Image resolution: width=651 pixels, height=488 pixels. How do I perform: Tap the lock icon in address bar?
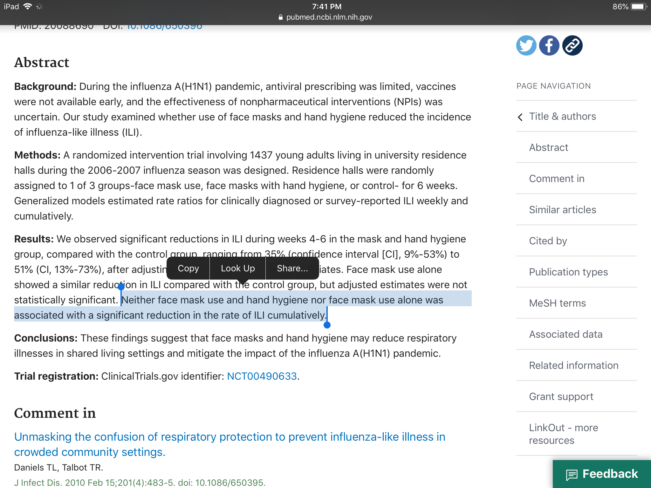pos(280,17)
